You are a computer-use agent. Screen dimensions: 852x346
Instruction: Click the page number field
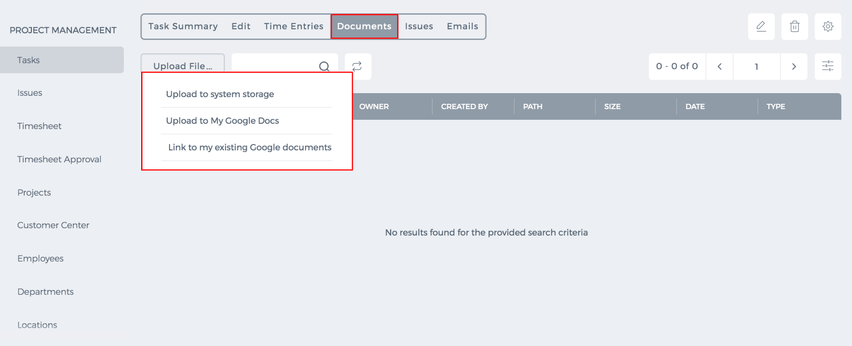757,67
